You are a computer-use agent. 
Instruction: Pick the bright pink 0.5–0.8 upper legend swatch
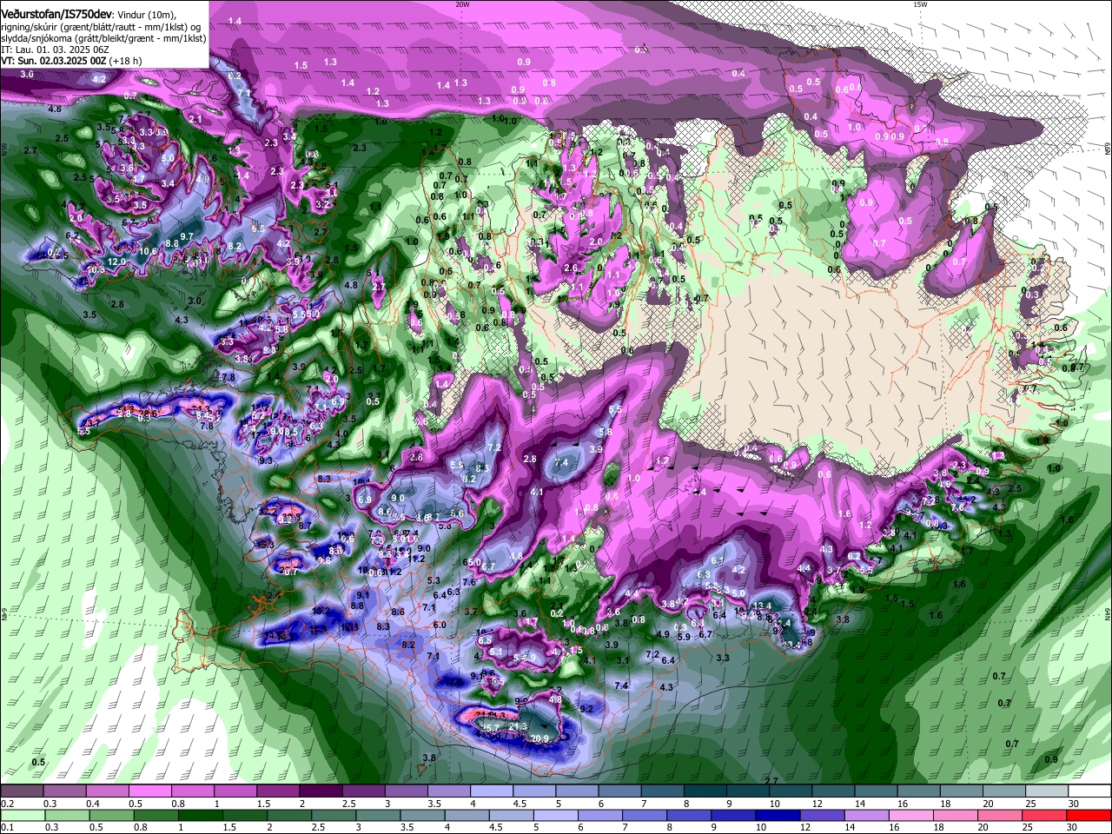(151, 791)
